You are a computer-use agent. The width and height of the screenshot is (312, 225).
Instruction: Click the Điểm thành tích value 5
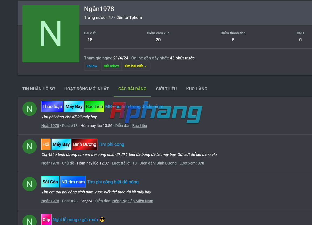233,40
